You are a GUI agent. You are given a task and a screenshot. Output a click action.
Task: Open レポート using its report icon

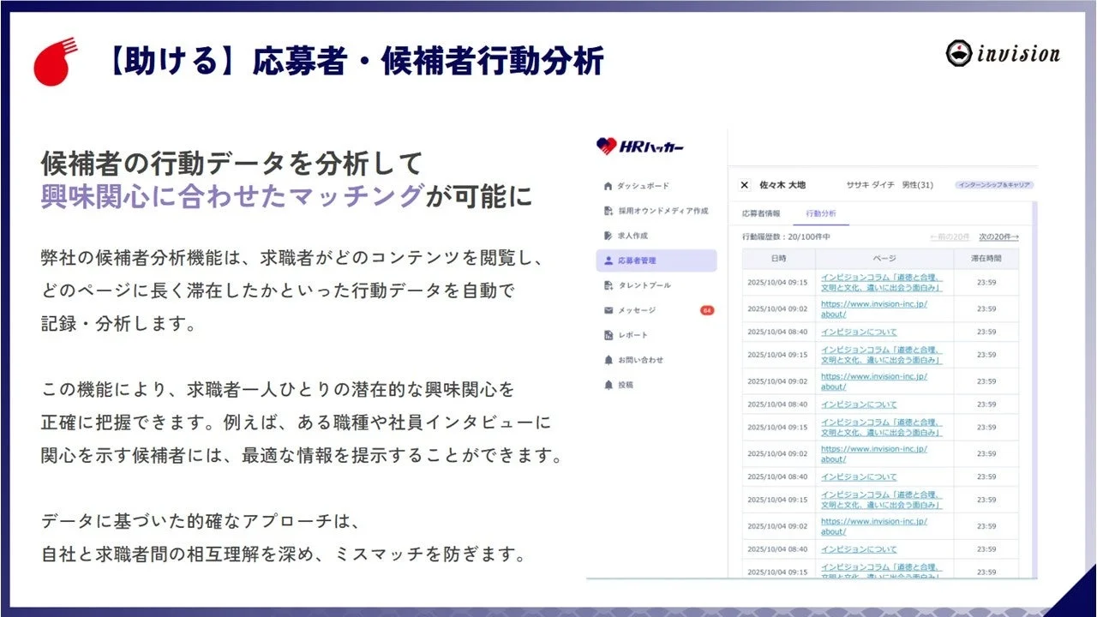coord(608,336)
